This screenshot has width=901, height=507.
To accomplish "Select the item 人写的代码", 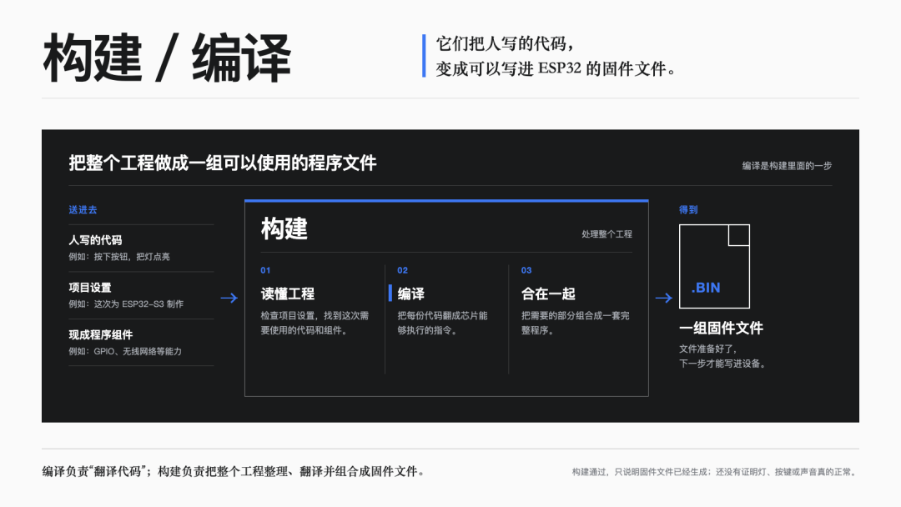I will point(95,240).
